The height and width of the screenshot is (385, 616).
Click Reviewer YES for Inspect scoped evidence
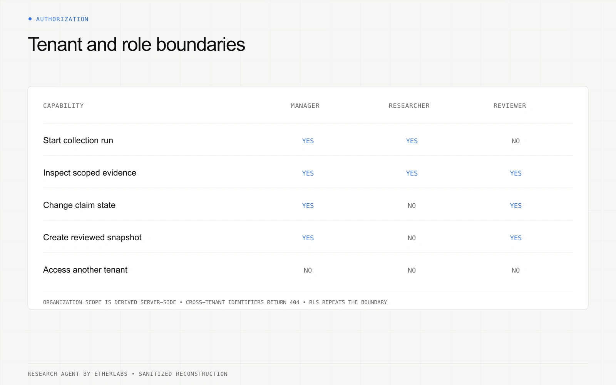(516, 173)
